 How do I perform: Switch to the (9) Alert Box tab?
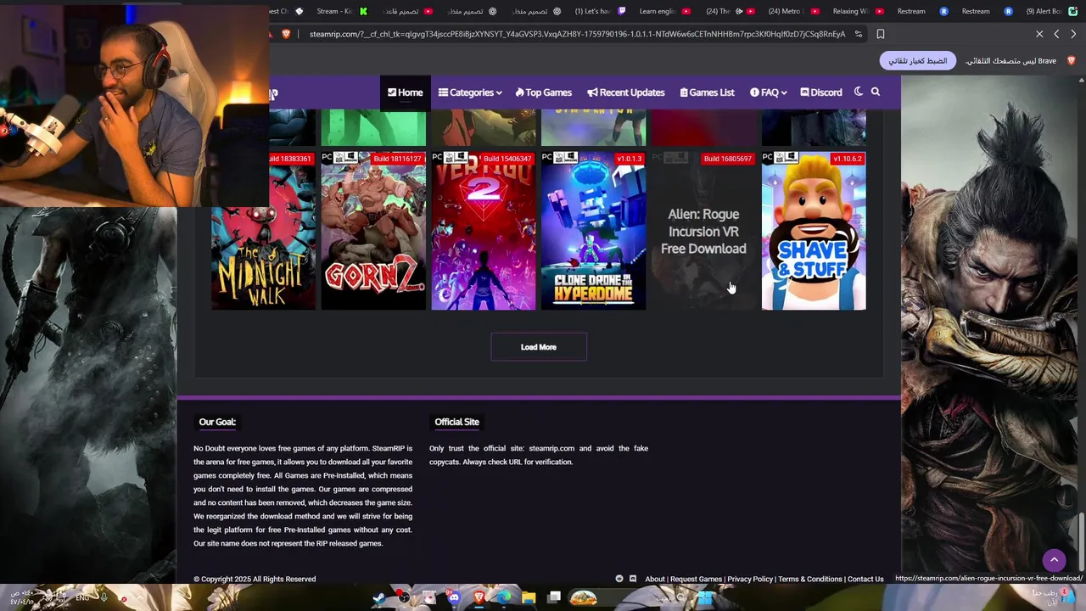(1051, 11)
